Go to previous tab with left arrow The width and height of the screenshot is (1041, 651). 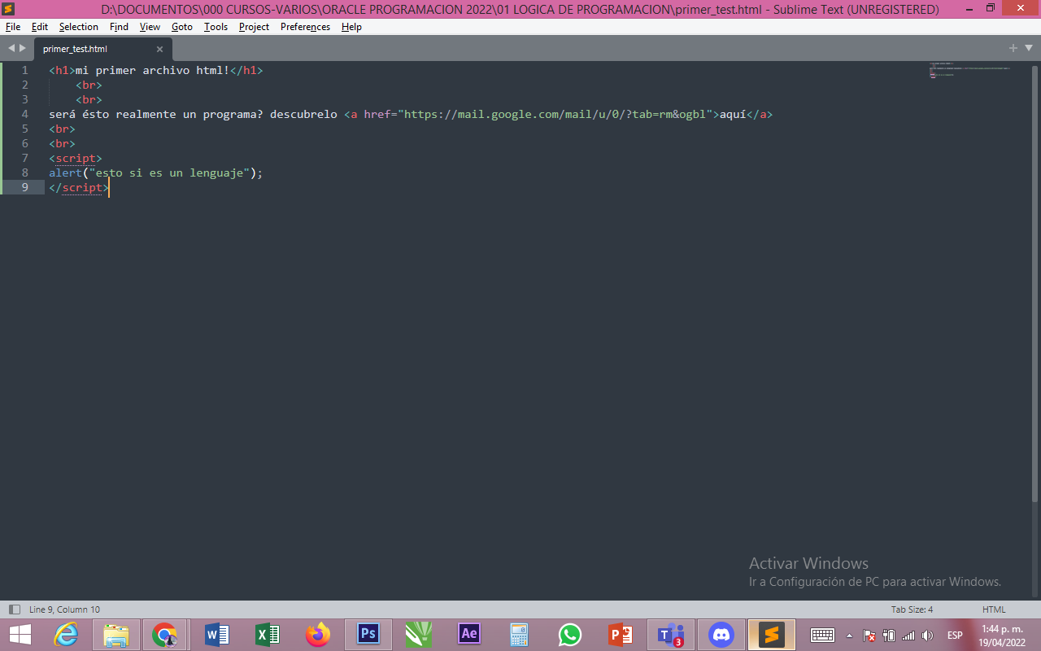(11, 49)
